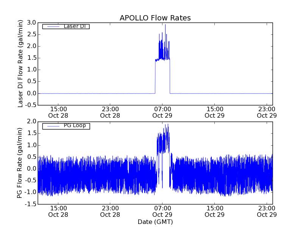
Task: Click '15:00 Oct 29' under the Laser DI plot
Action: pyautogui.click(x=214, y=112)
